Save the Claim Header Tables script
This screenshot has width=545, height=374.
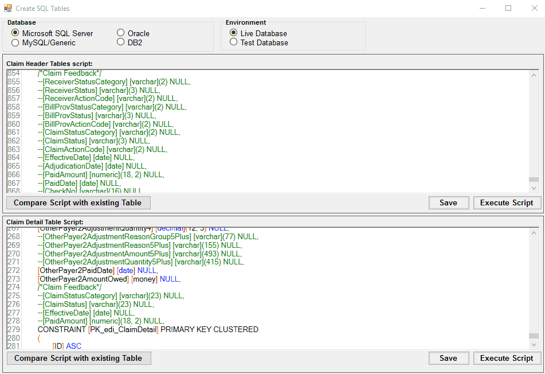point(448,202)
